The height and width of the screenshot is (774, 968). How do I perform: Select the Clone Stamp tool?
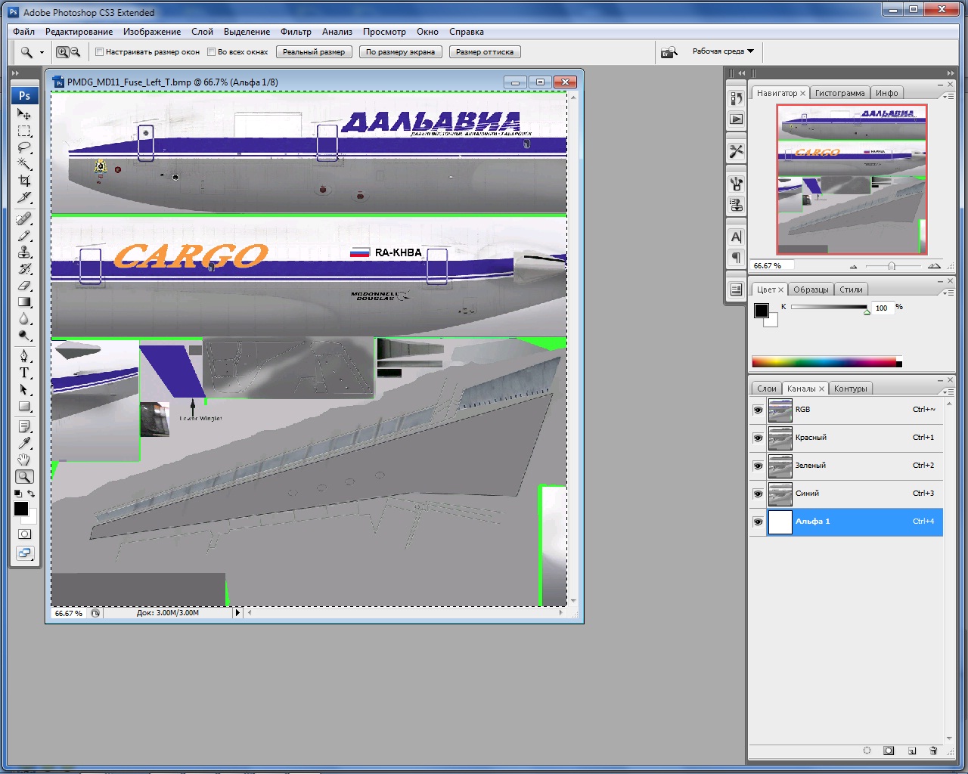(24, 252)
